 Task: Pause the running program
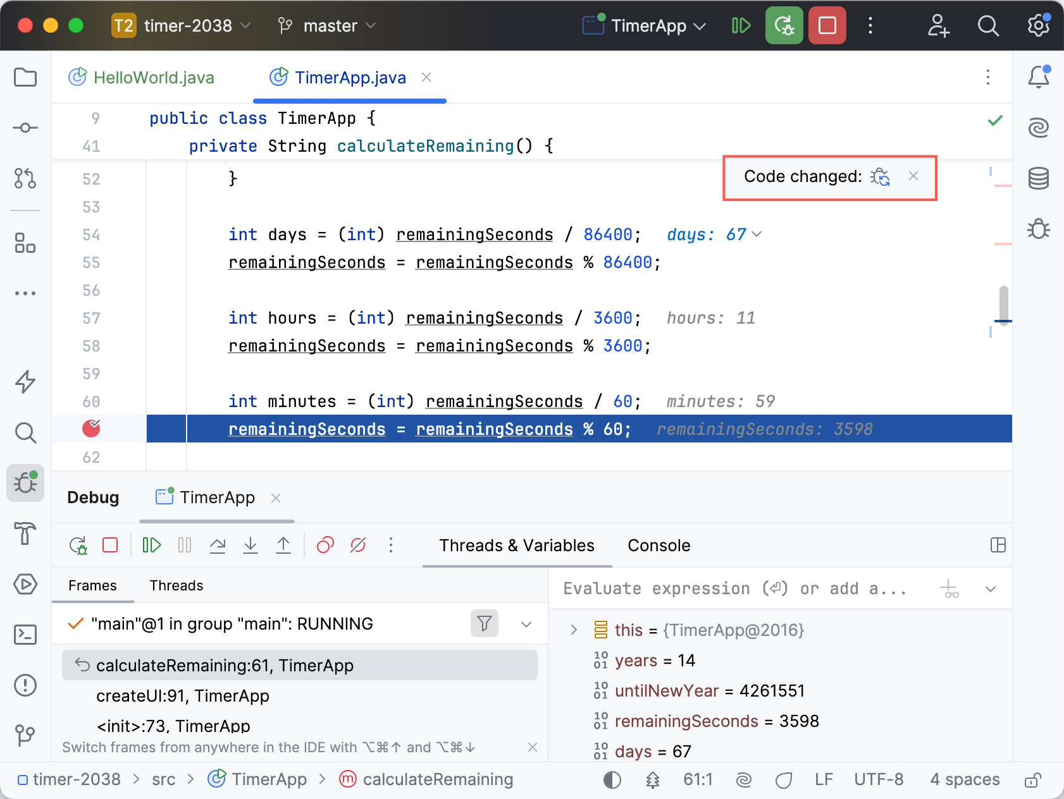[x=184, y=545]
